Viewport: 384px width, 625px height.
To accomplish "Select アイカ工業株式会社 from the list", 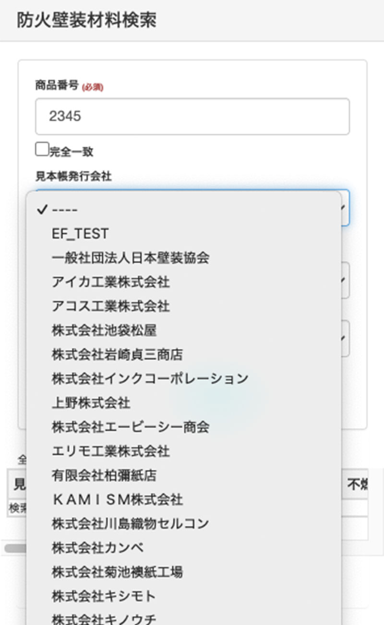I will pyautogui.click(x=110, y=282).
